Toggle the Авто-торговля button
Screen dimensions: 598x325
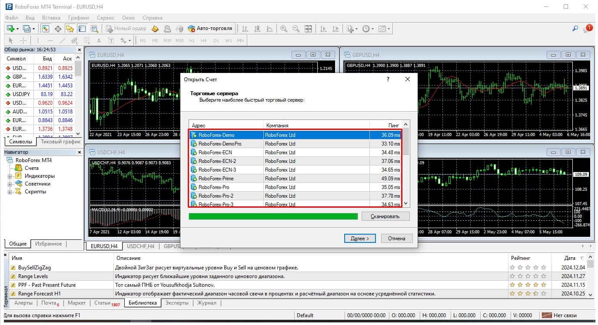210,29
